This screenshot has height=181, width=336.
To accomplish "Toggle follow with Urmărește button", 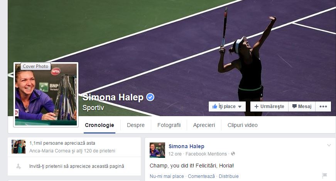I will point(269,107).
